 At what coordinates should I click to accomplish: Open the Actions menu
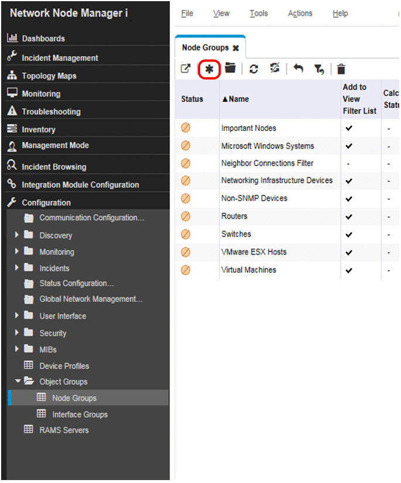point(300,13)
